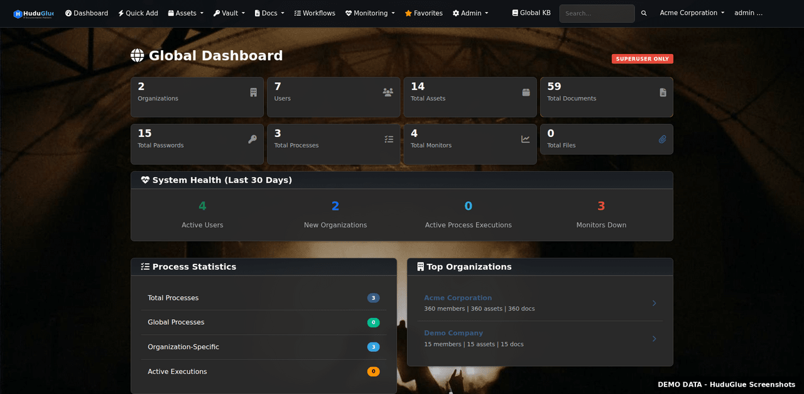The width and height of the screenshot is (804, 394).
Task: Expand the Docs dropdown menu
Action: (269, 13)
